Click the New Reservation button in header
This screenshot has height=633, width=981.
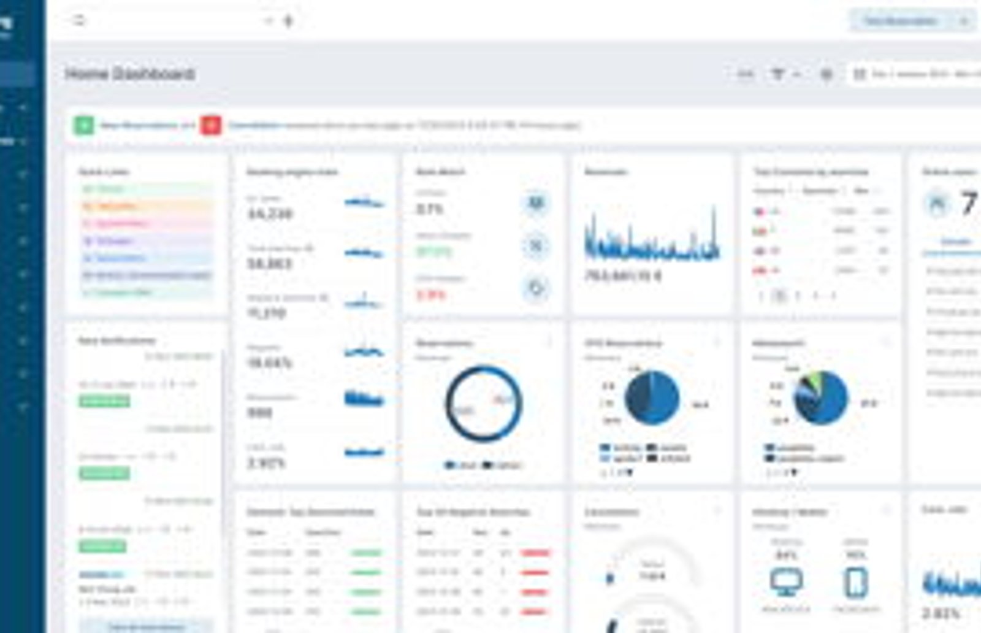click(x=900, y=21)
